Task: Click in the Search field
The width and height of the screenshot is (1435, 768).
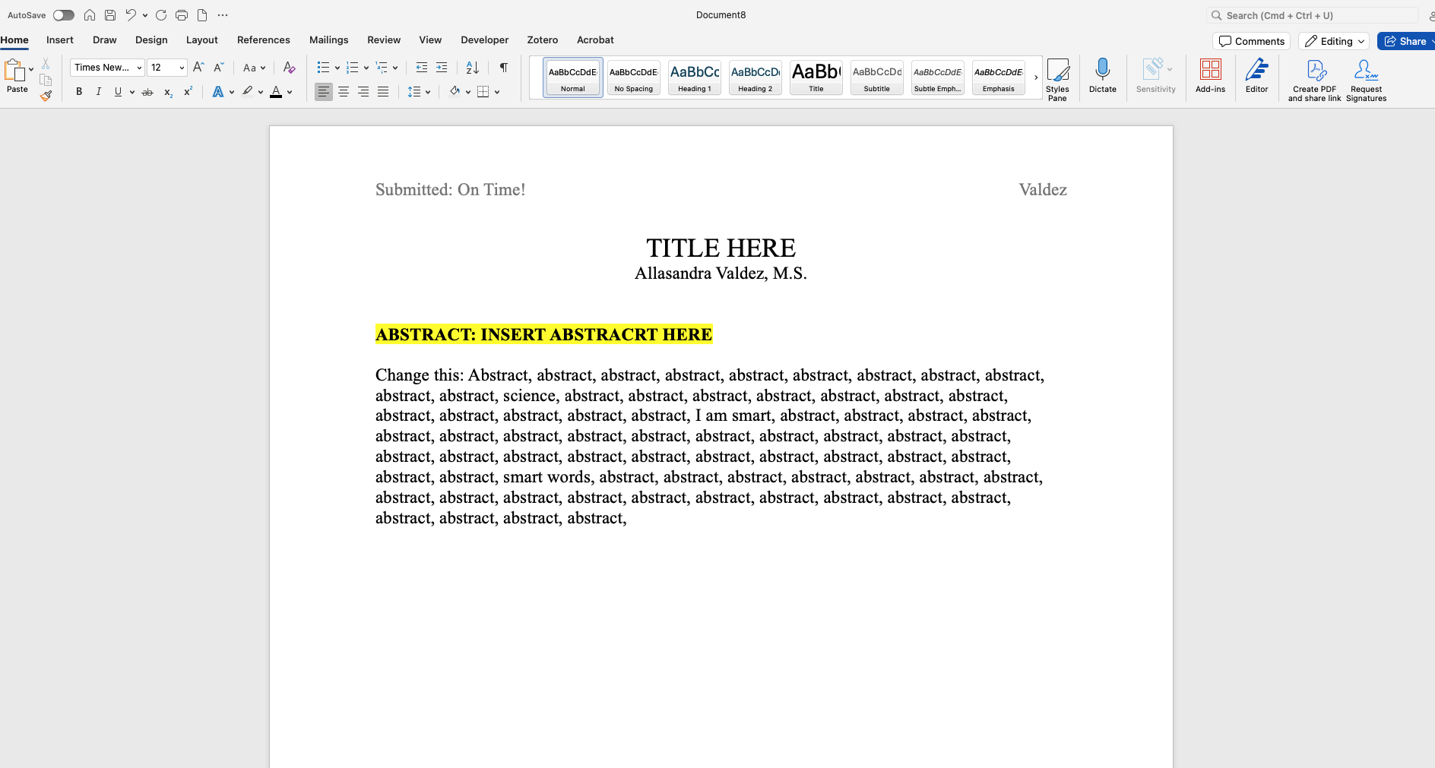Action: [x=1313, y=15]
